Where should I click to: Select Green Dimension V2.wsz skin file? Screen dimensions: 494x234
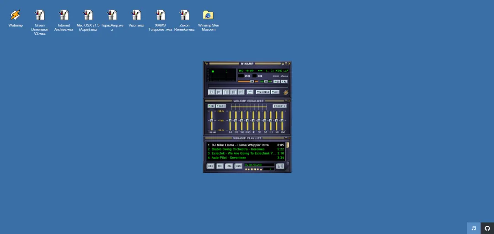tap(40, 22)
